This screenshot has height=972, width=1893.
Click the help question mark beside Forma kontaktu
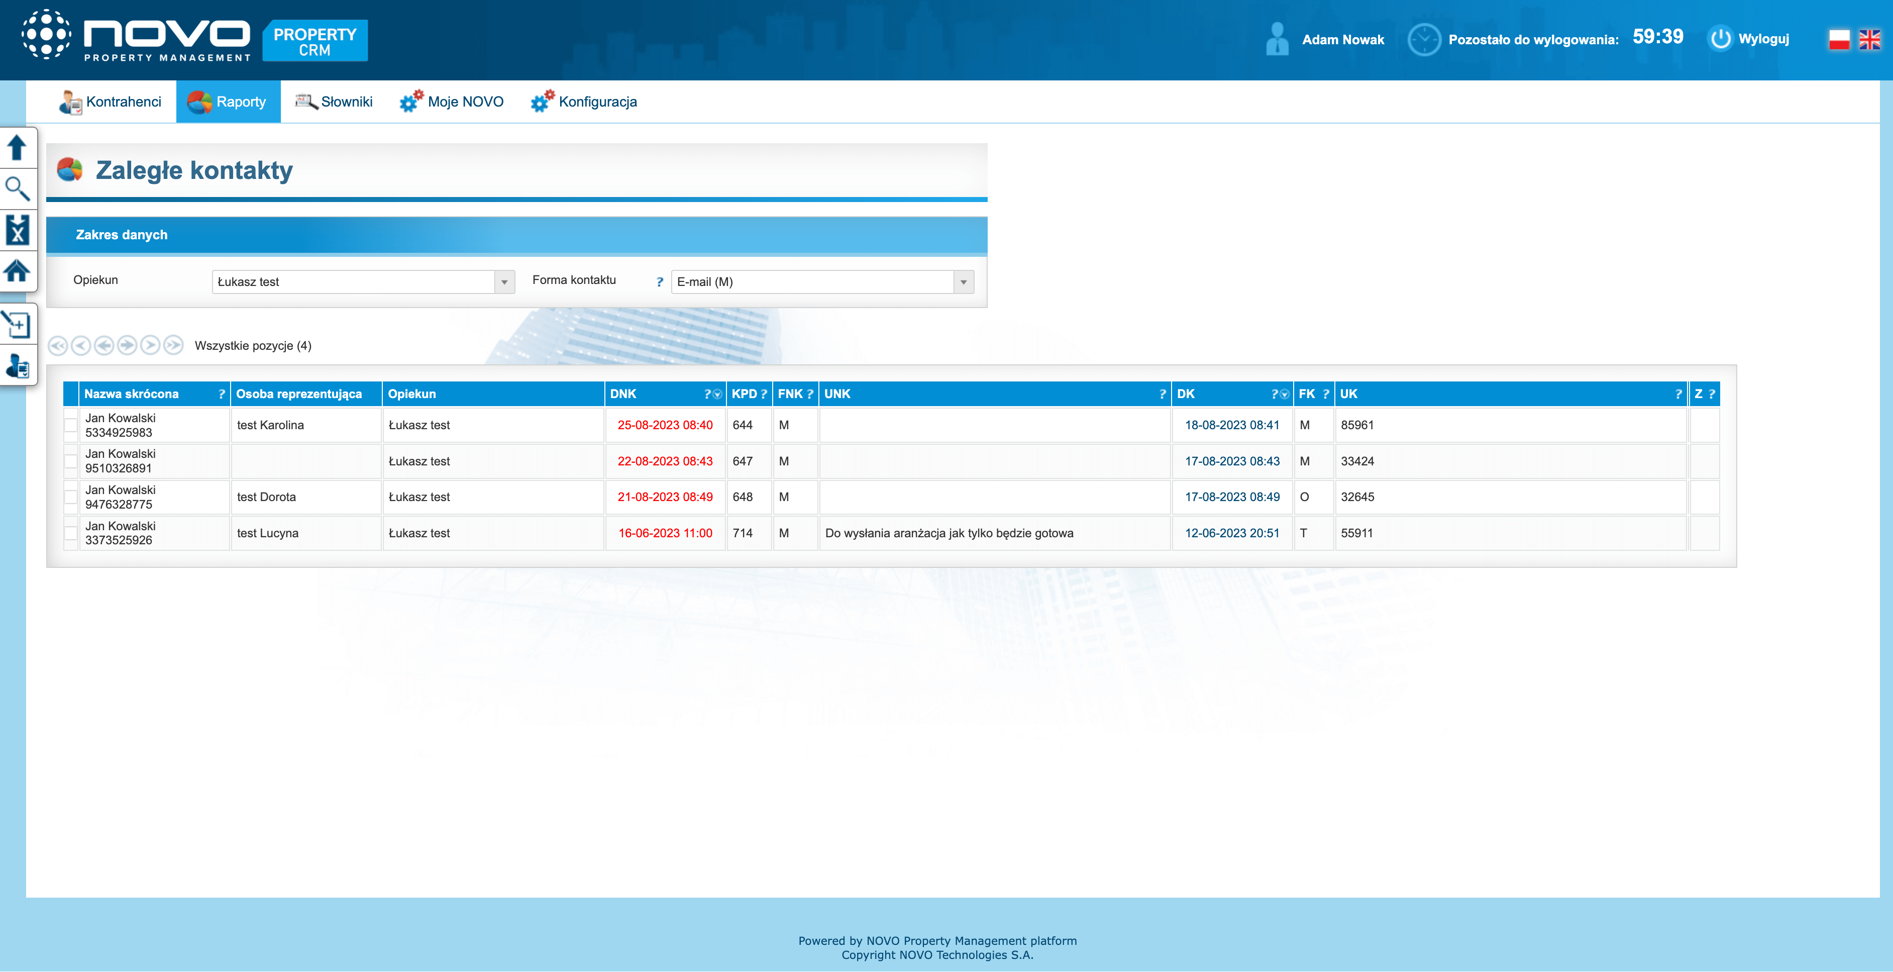tap(659, 281)
